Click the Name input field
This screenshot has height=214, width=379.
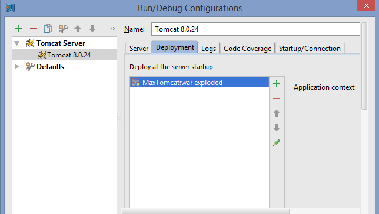256,29
